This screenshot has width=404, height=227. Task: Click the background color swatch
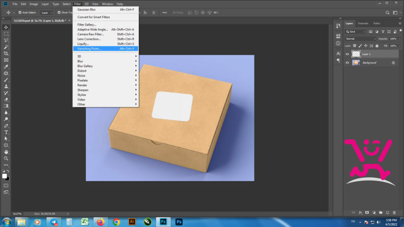point(8,179)
